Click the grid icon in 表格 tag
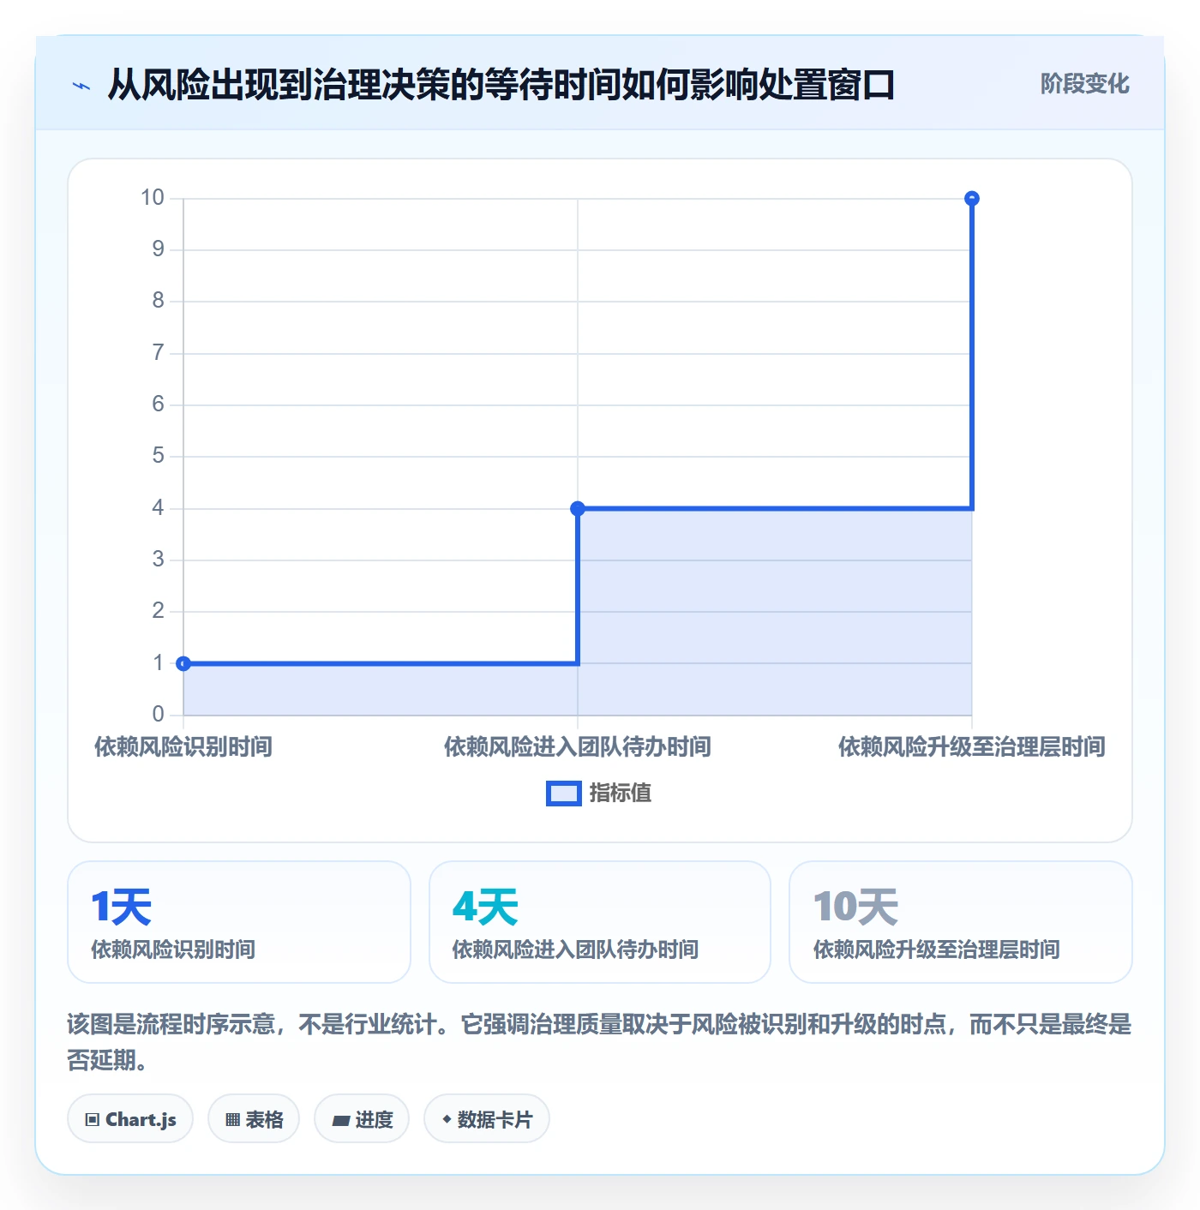 [x=232, y=1119]
